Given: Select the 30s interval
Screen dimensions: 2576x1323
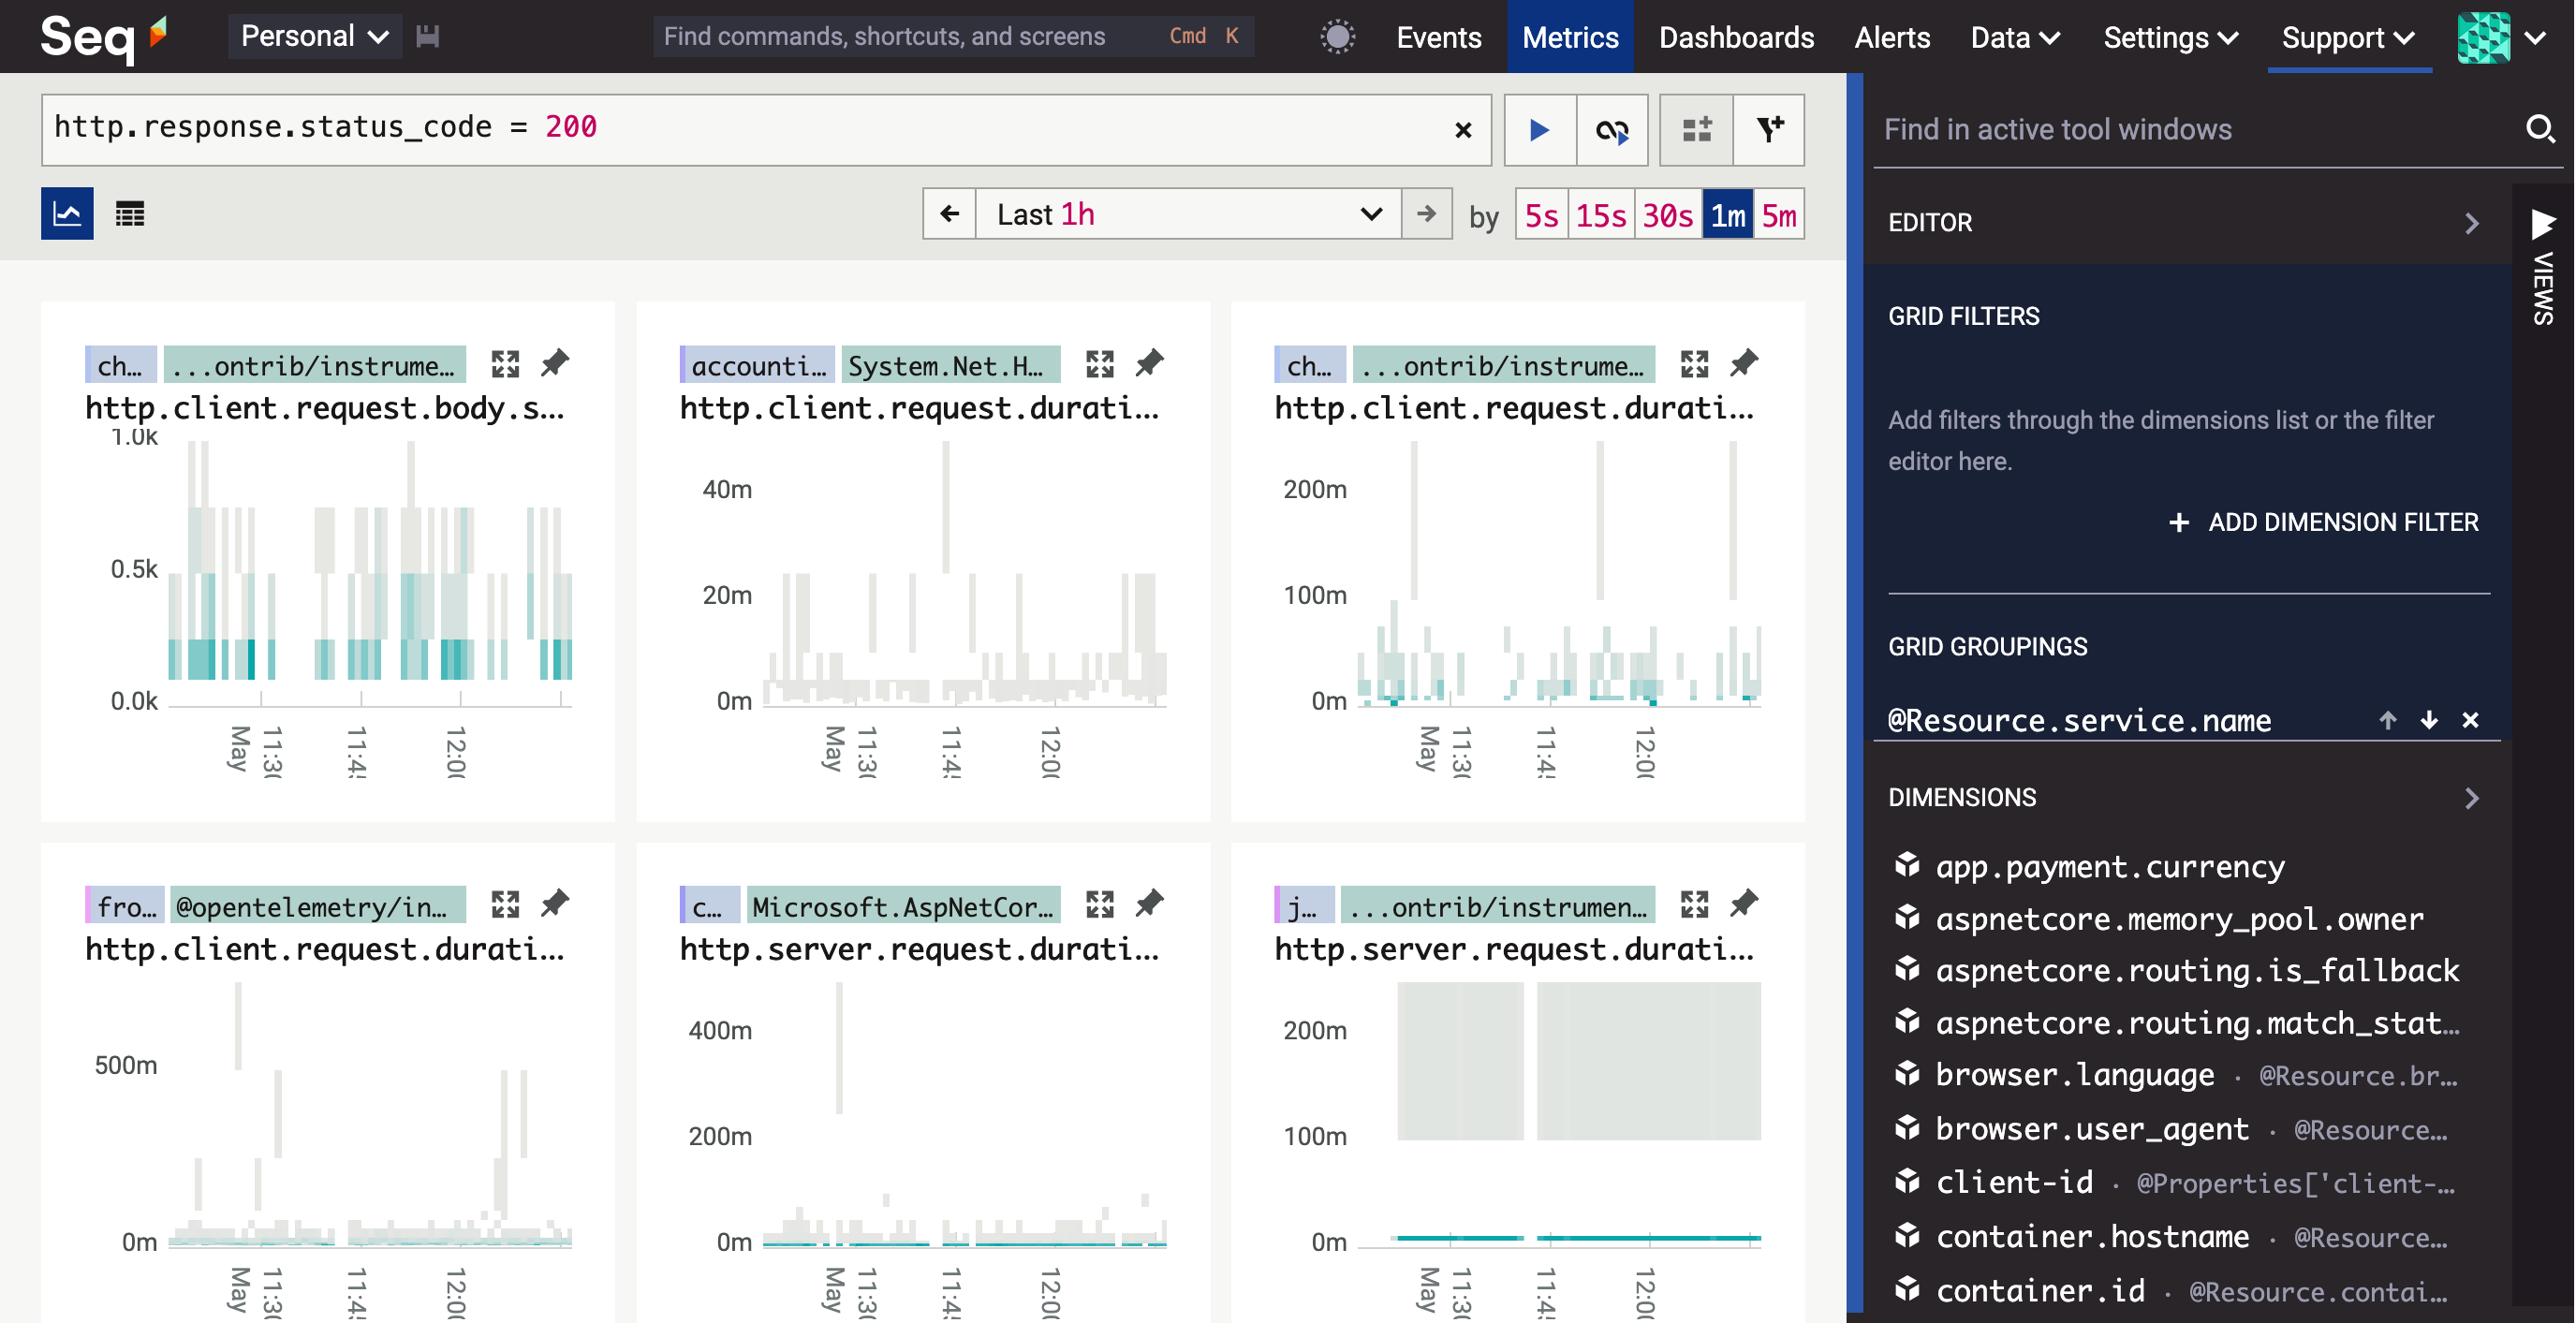Looking at the screenshot, I should pos(1667,215).
